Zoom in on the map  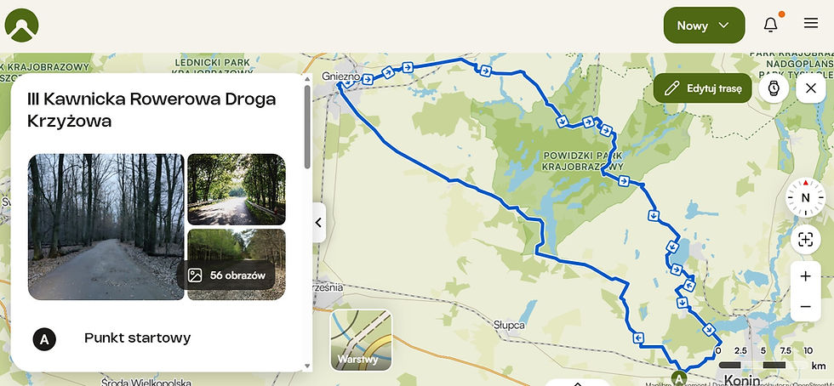[805, 276]
